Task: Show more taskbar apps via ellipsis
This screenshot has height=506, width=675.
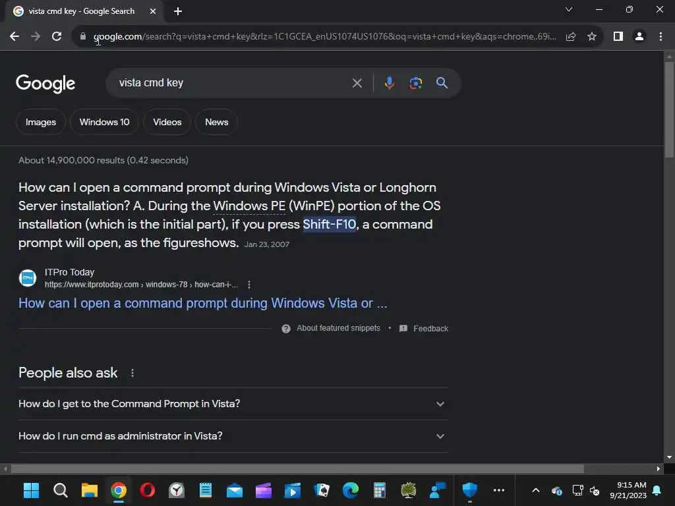Action: coord(499,490)
